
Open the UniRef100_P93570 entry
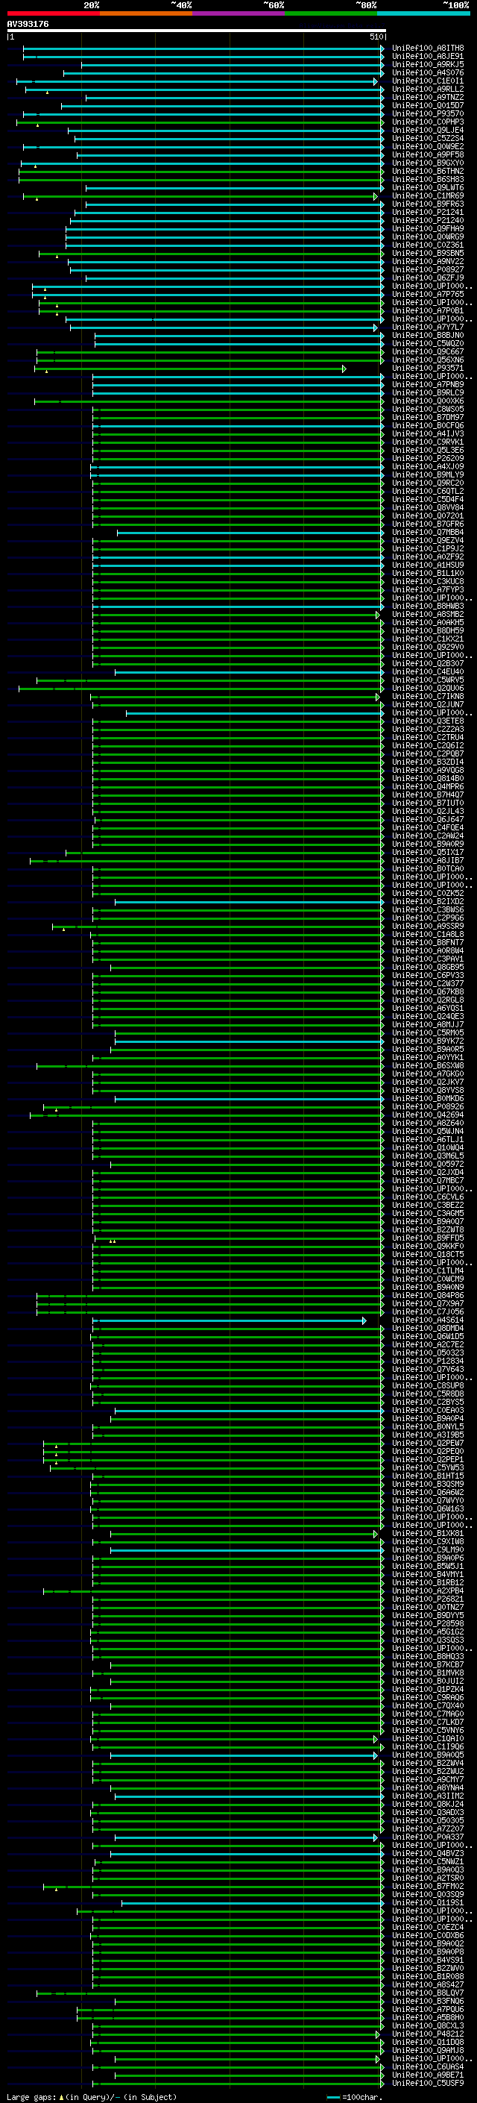pyautogui.click(x=428, y=113)
